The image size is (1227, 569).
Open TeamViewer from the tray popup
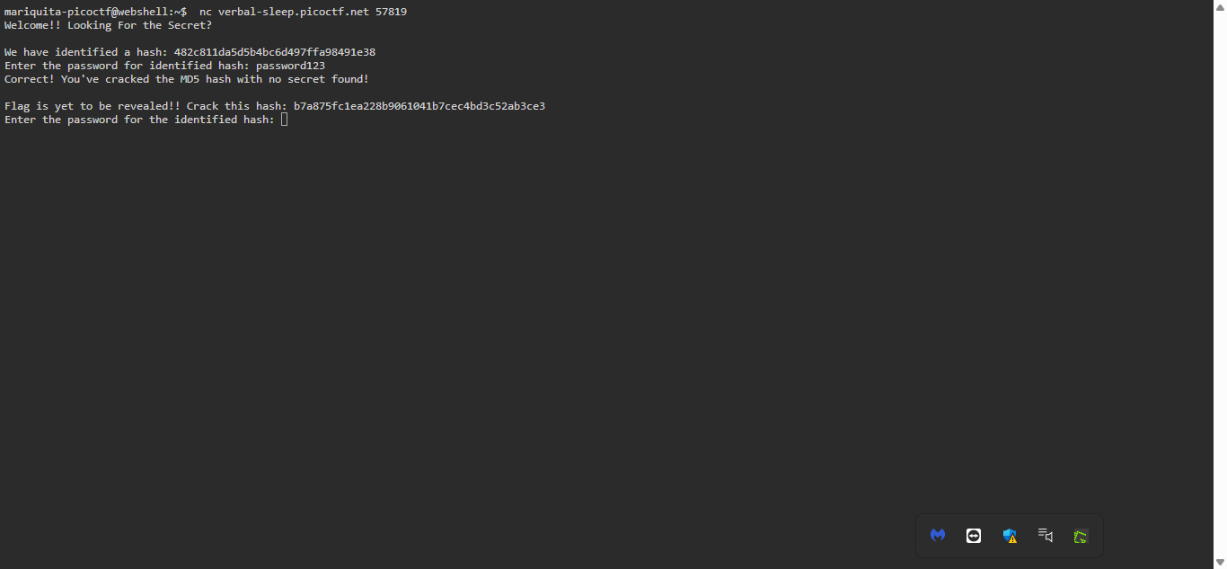[x=974, y=536]
